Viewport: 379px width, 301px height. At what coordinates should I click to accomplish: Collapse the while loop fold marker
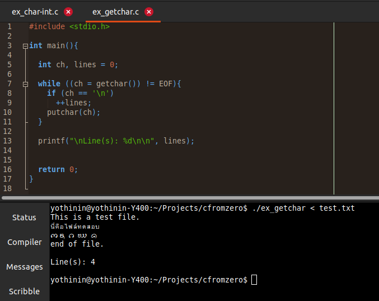(25, 84)
